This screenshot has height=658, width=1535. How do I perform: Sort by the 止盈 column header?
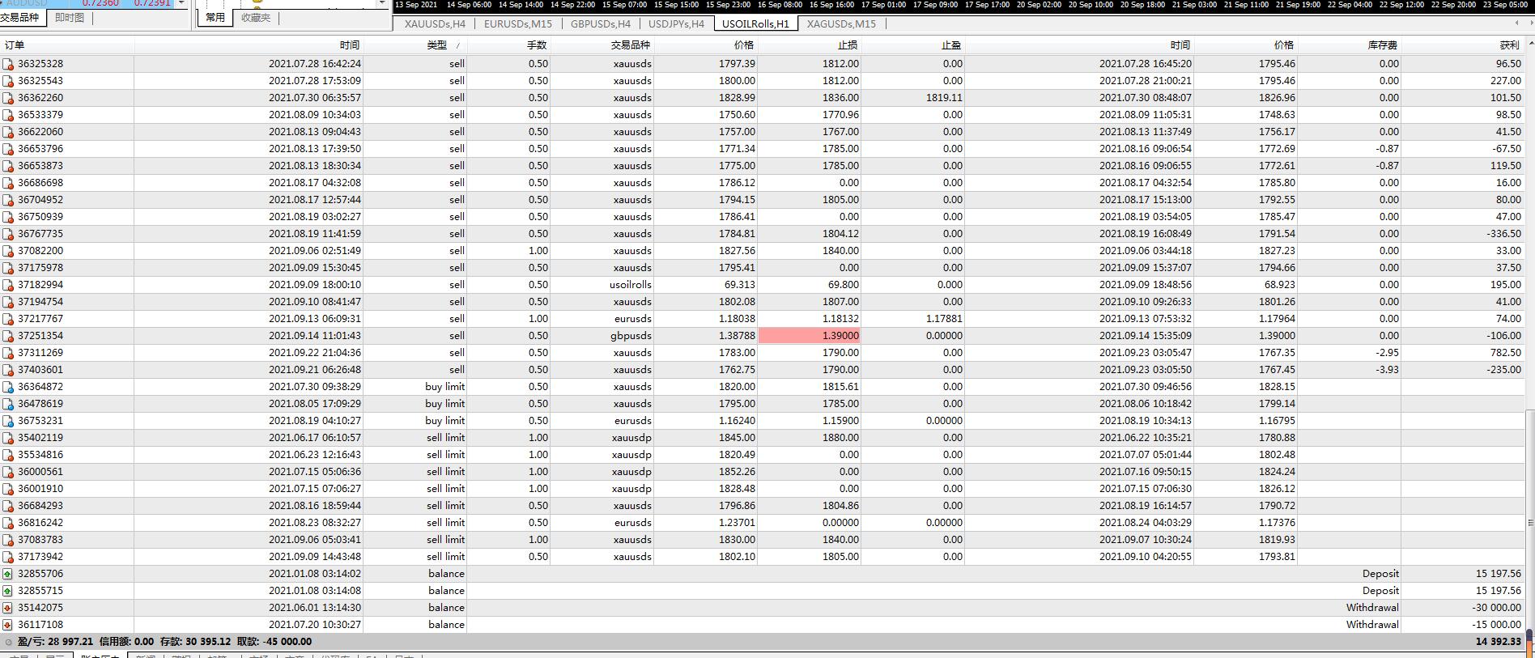click(x=912, y=45)
